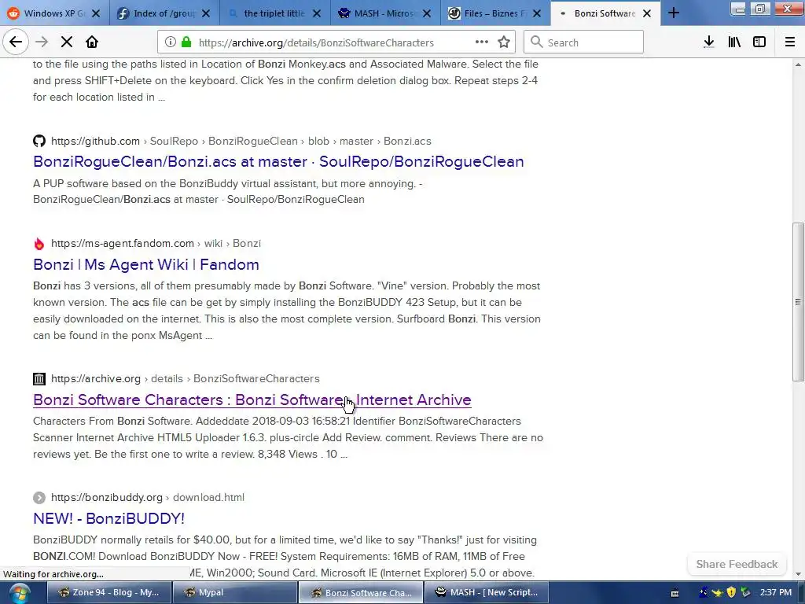Switch to Bonzi Software Cha... taskbar window
This screenshot has height=604, width=805.
click(360, 592)
